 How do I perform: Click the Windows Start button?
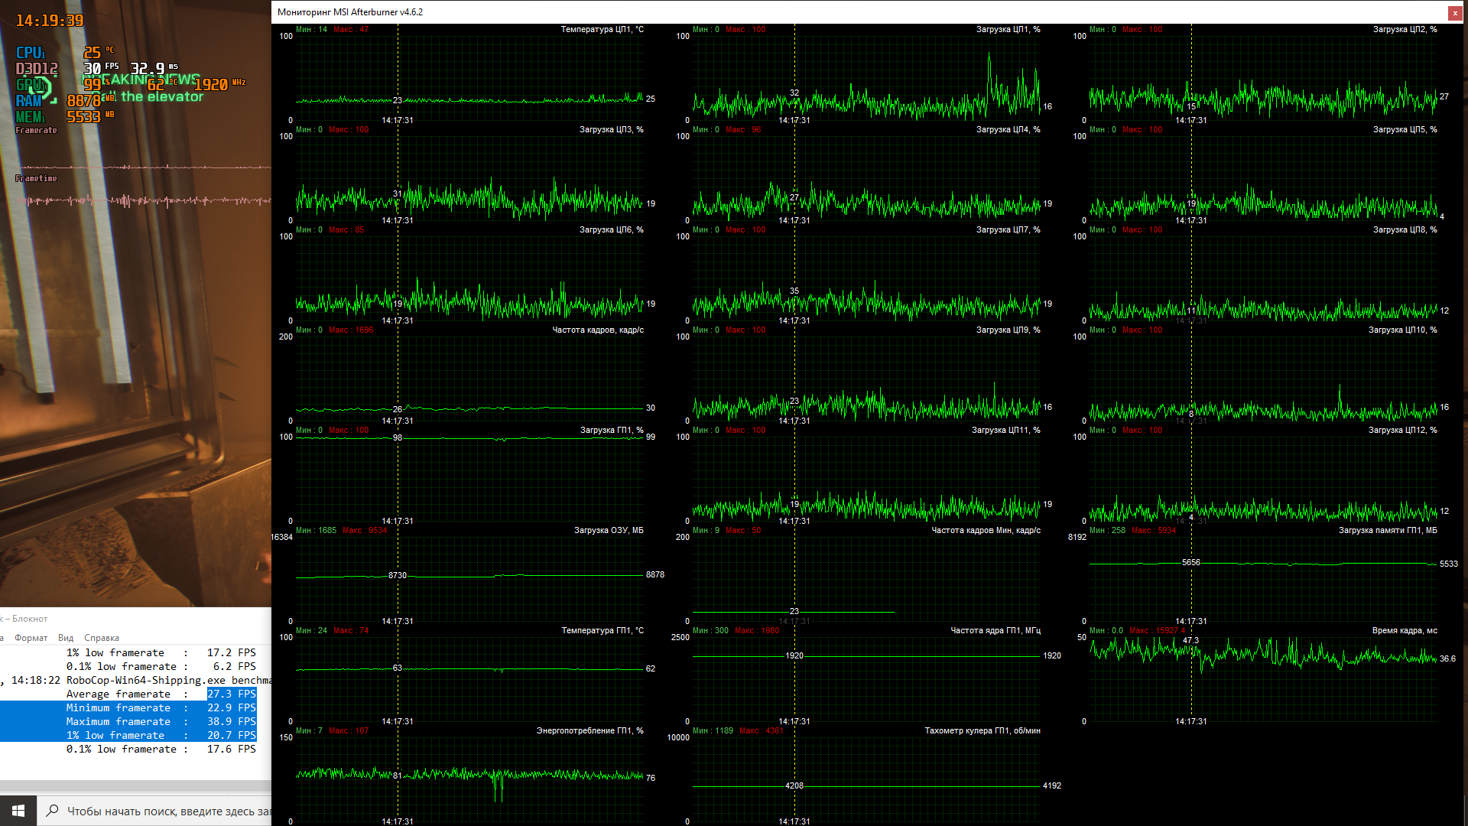[18, 811]
